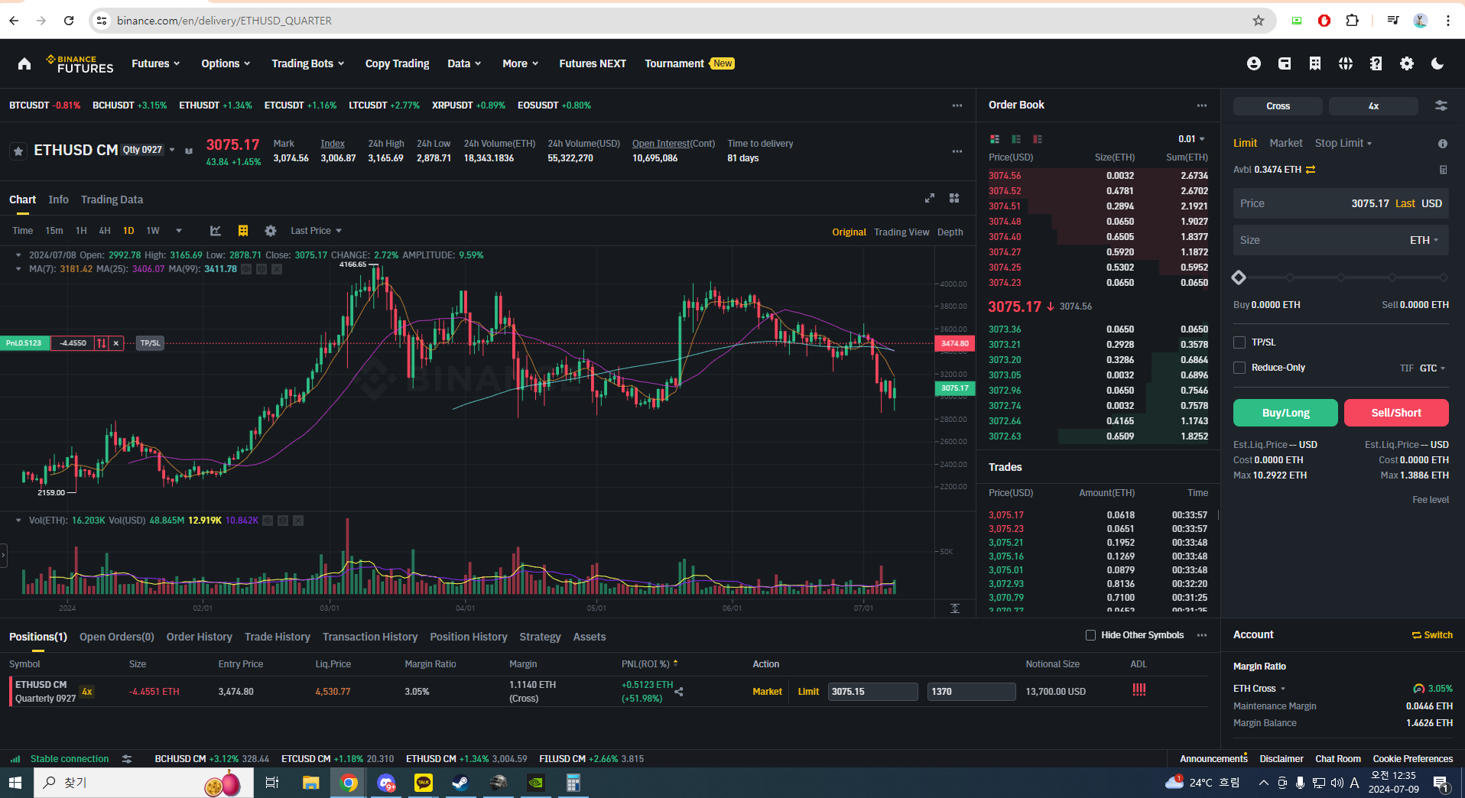Enable the Reduce-Only checkbox
The height and width of the screenshot is (798, 1465).
[1239, 368]
